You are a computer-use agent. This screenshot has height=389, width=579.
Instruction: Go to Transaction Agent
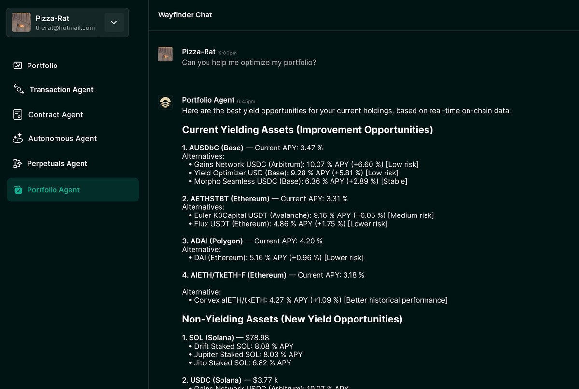pyautogui.click(x=61, y=90)
